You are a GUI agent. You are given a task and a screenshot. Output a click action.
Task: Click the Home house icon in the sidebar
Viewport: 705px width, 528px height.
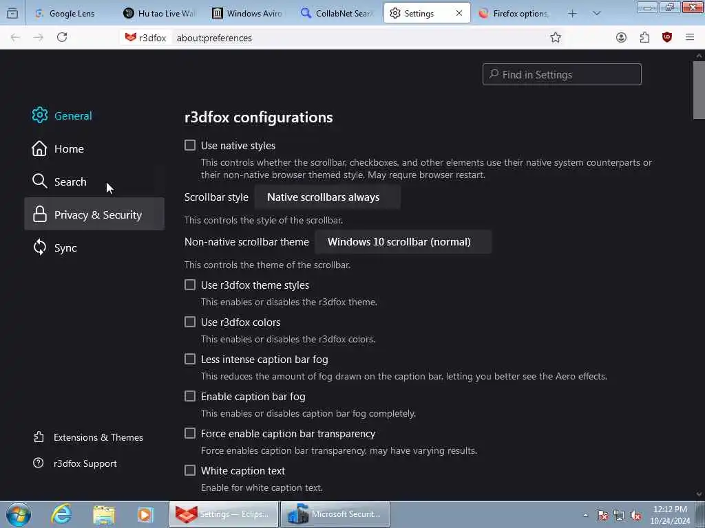(39, 148)
